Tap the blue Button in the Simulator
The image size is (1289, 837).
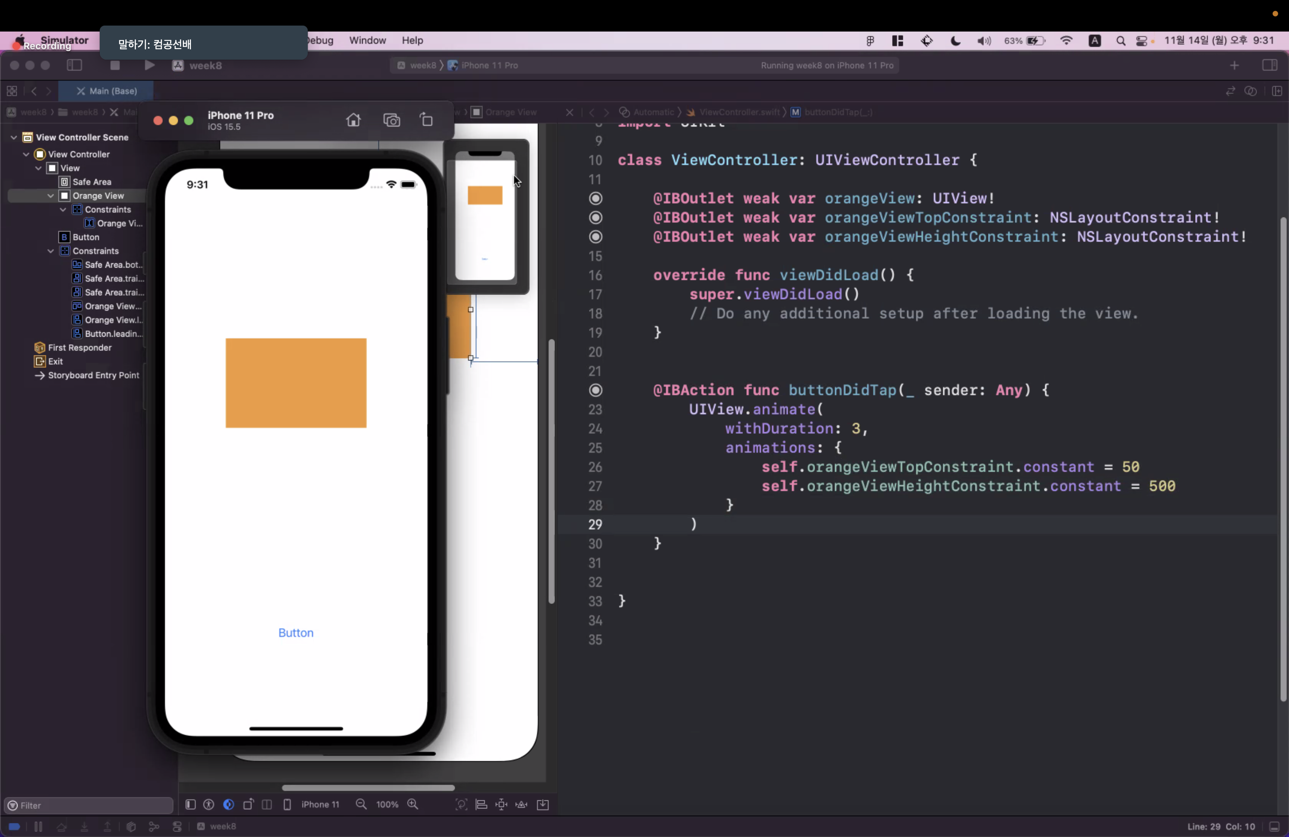click(x=296, y=632)
